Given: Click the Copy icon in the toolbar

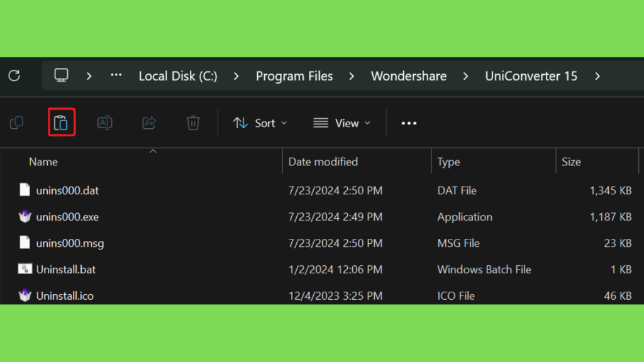Looking at the screenshot, I should 16,123.
